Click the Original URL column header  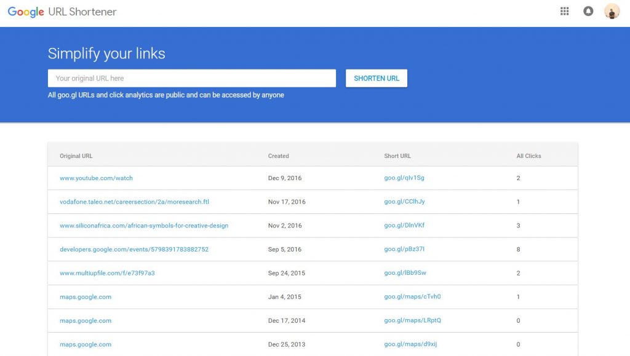coord(76,156)
